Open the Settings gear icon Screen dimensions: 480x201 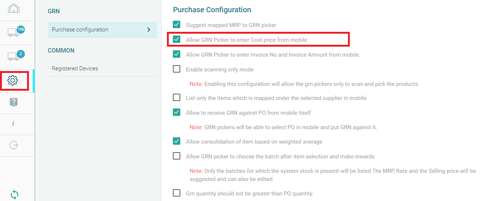click(x=13, y=80)
